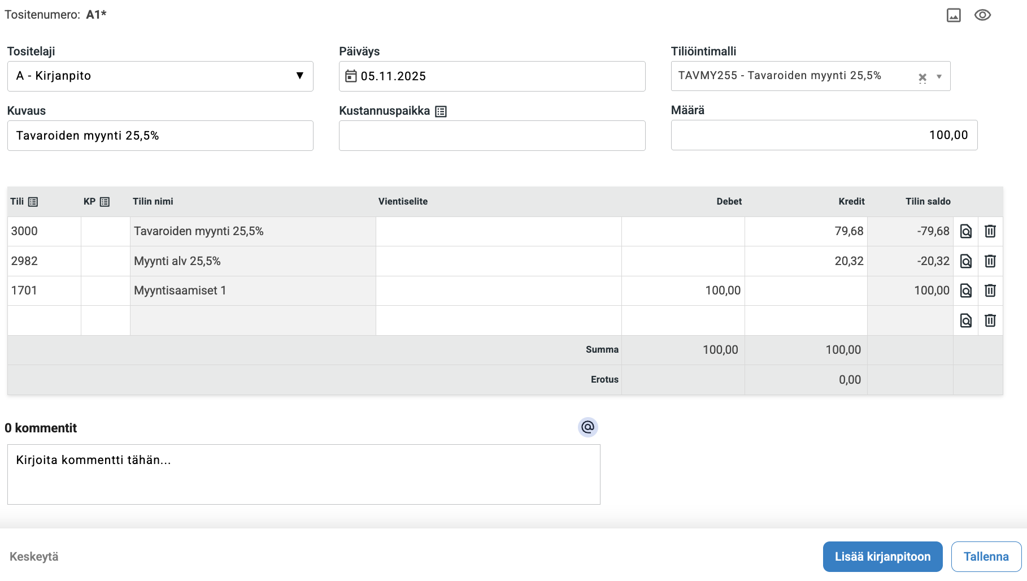
Task: Click the comment text field
Action: [303, 474]
